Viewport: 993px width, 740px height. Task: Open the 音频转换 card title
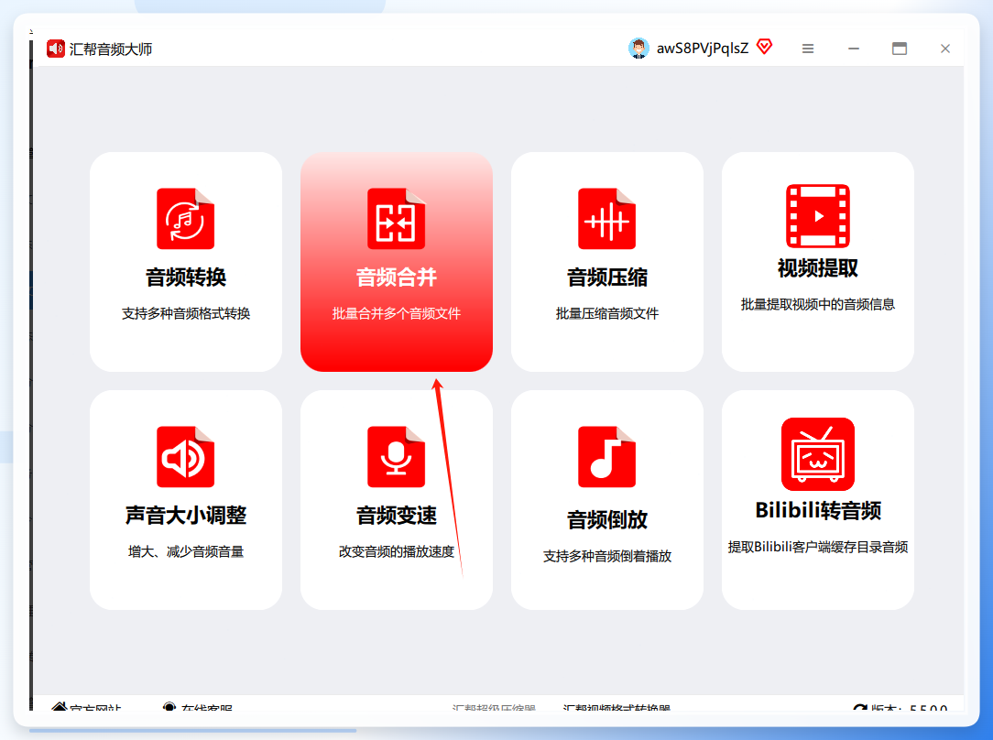click(186, 277)
